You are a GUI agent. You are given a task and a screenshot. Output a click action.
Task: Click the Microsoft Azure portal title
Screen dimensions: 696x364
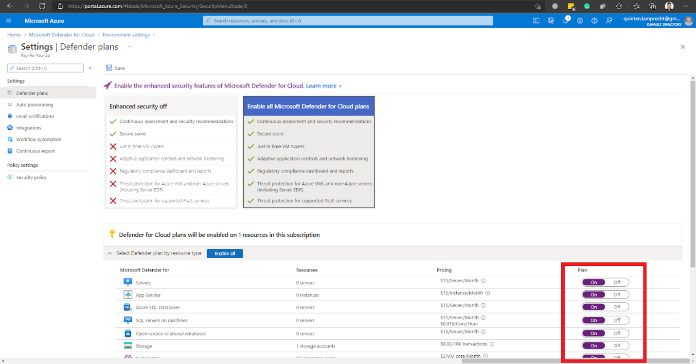coord(44,21)
